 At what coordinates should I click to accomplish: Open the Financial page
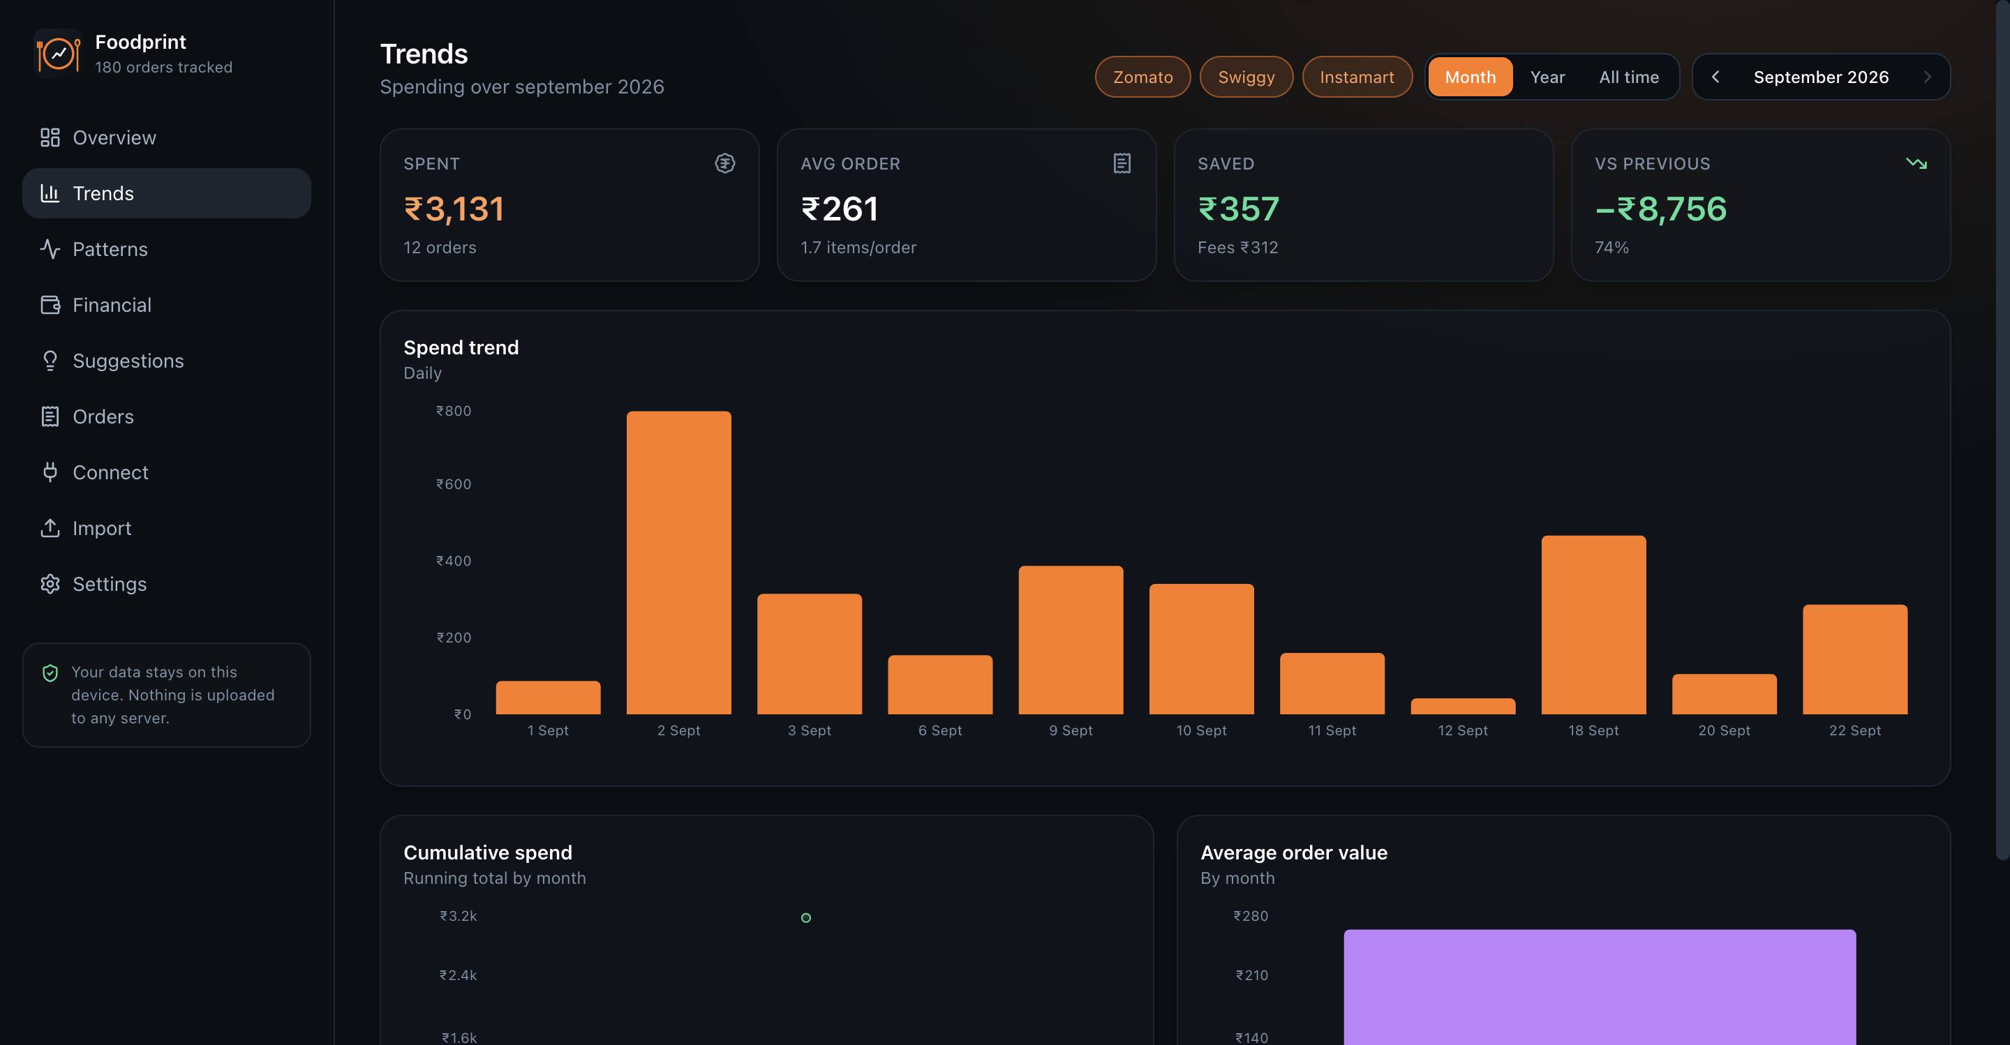(166, 305)
